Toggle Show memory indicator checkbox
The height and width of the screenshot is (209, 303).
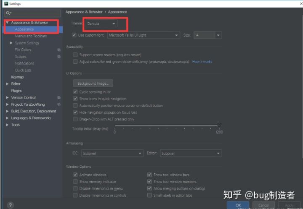(x=75, y=182)
